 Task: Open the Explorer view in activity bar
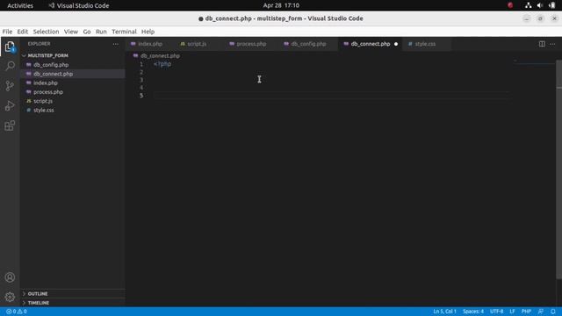click(10, 47)
